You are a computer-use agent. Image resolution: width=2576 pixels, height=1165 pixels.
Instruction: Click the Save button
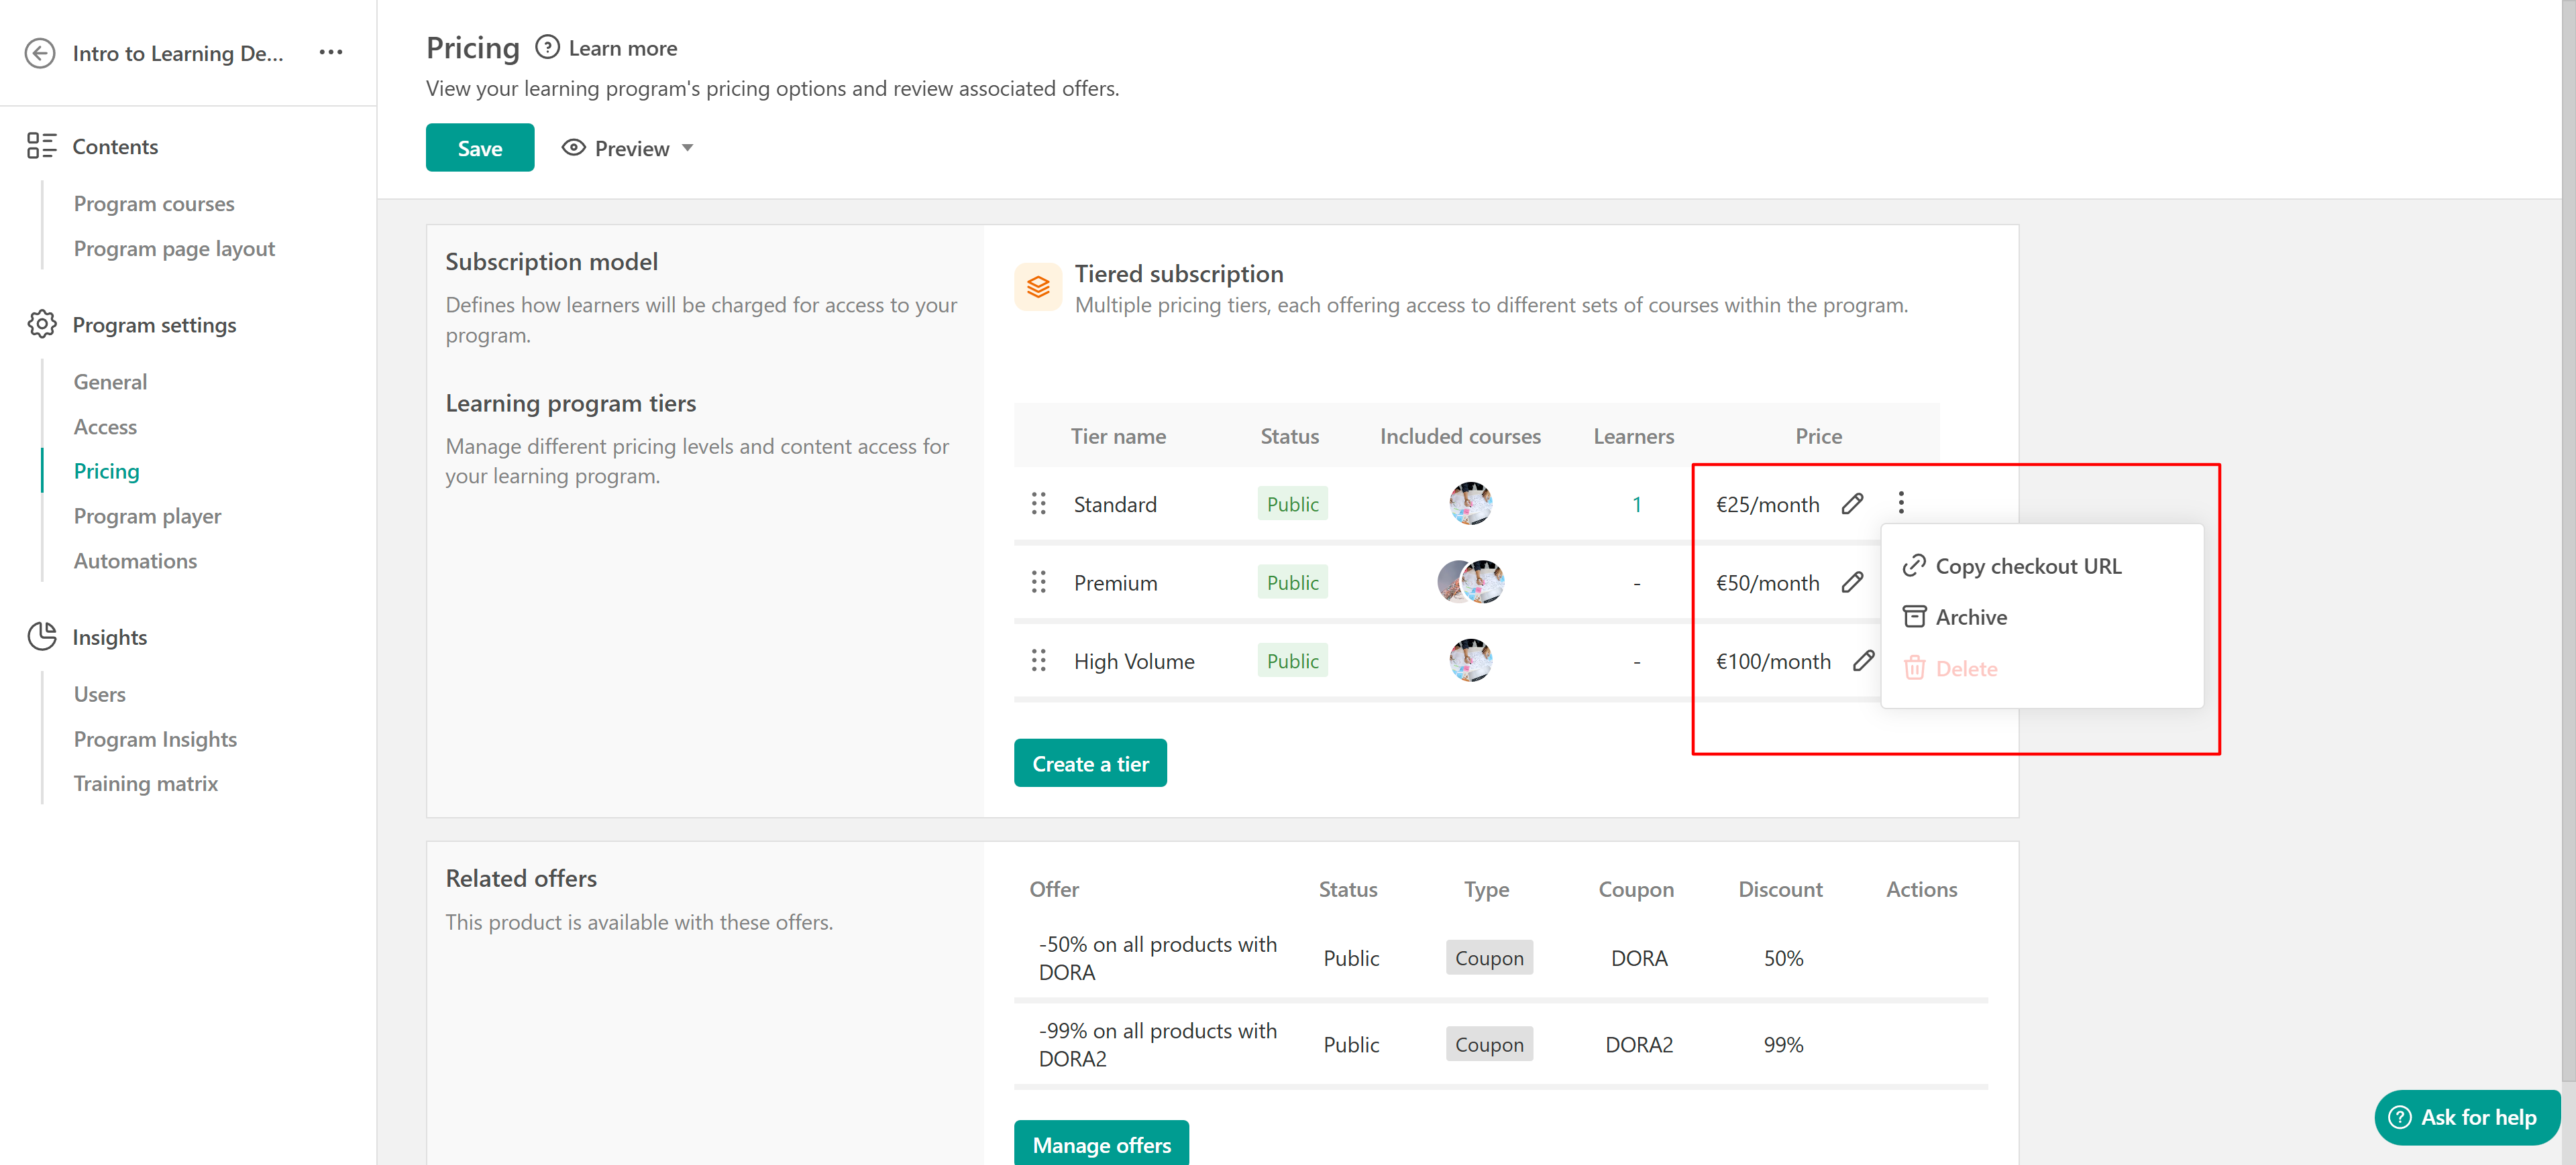pos(479,148)
